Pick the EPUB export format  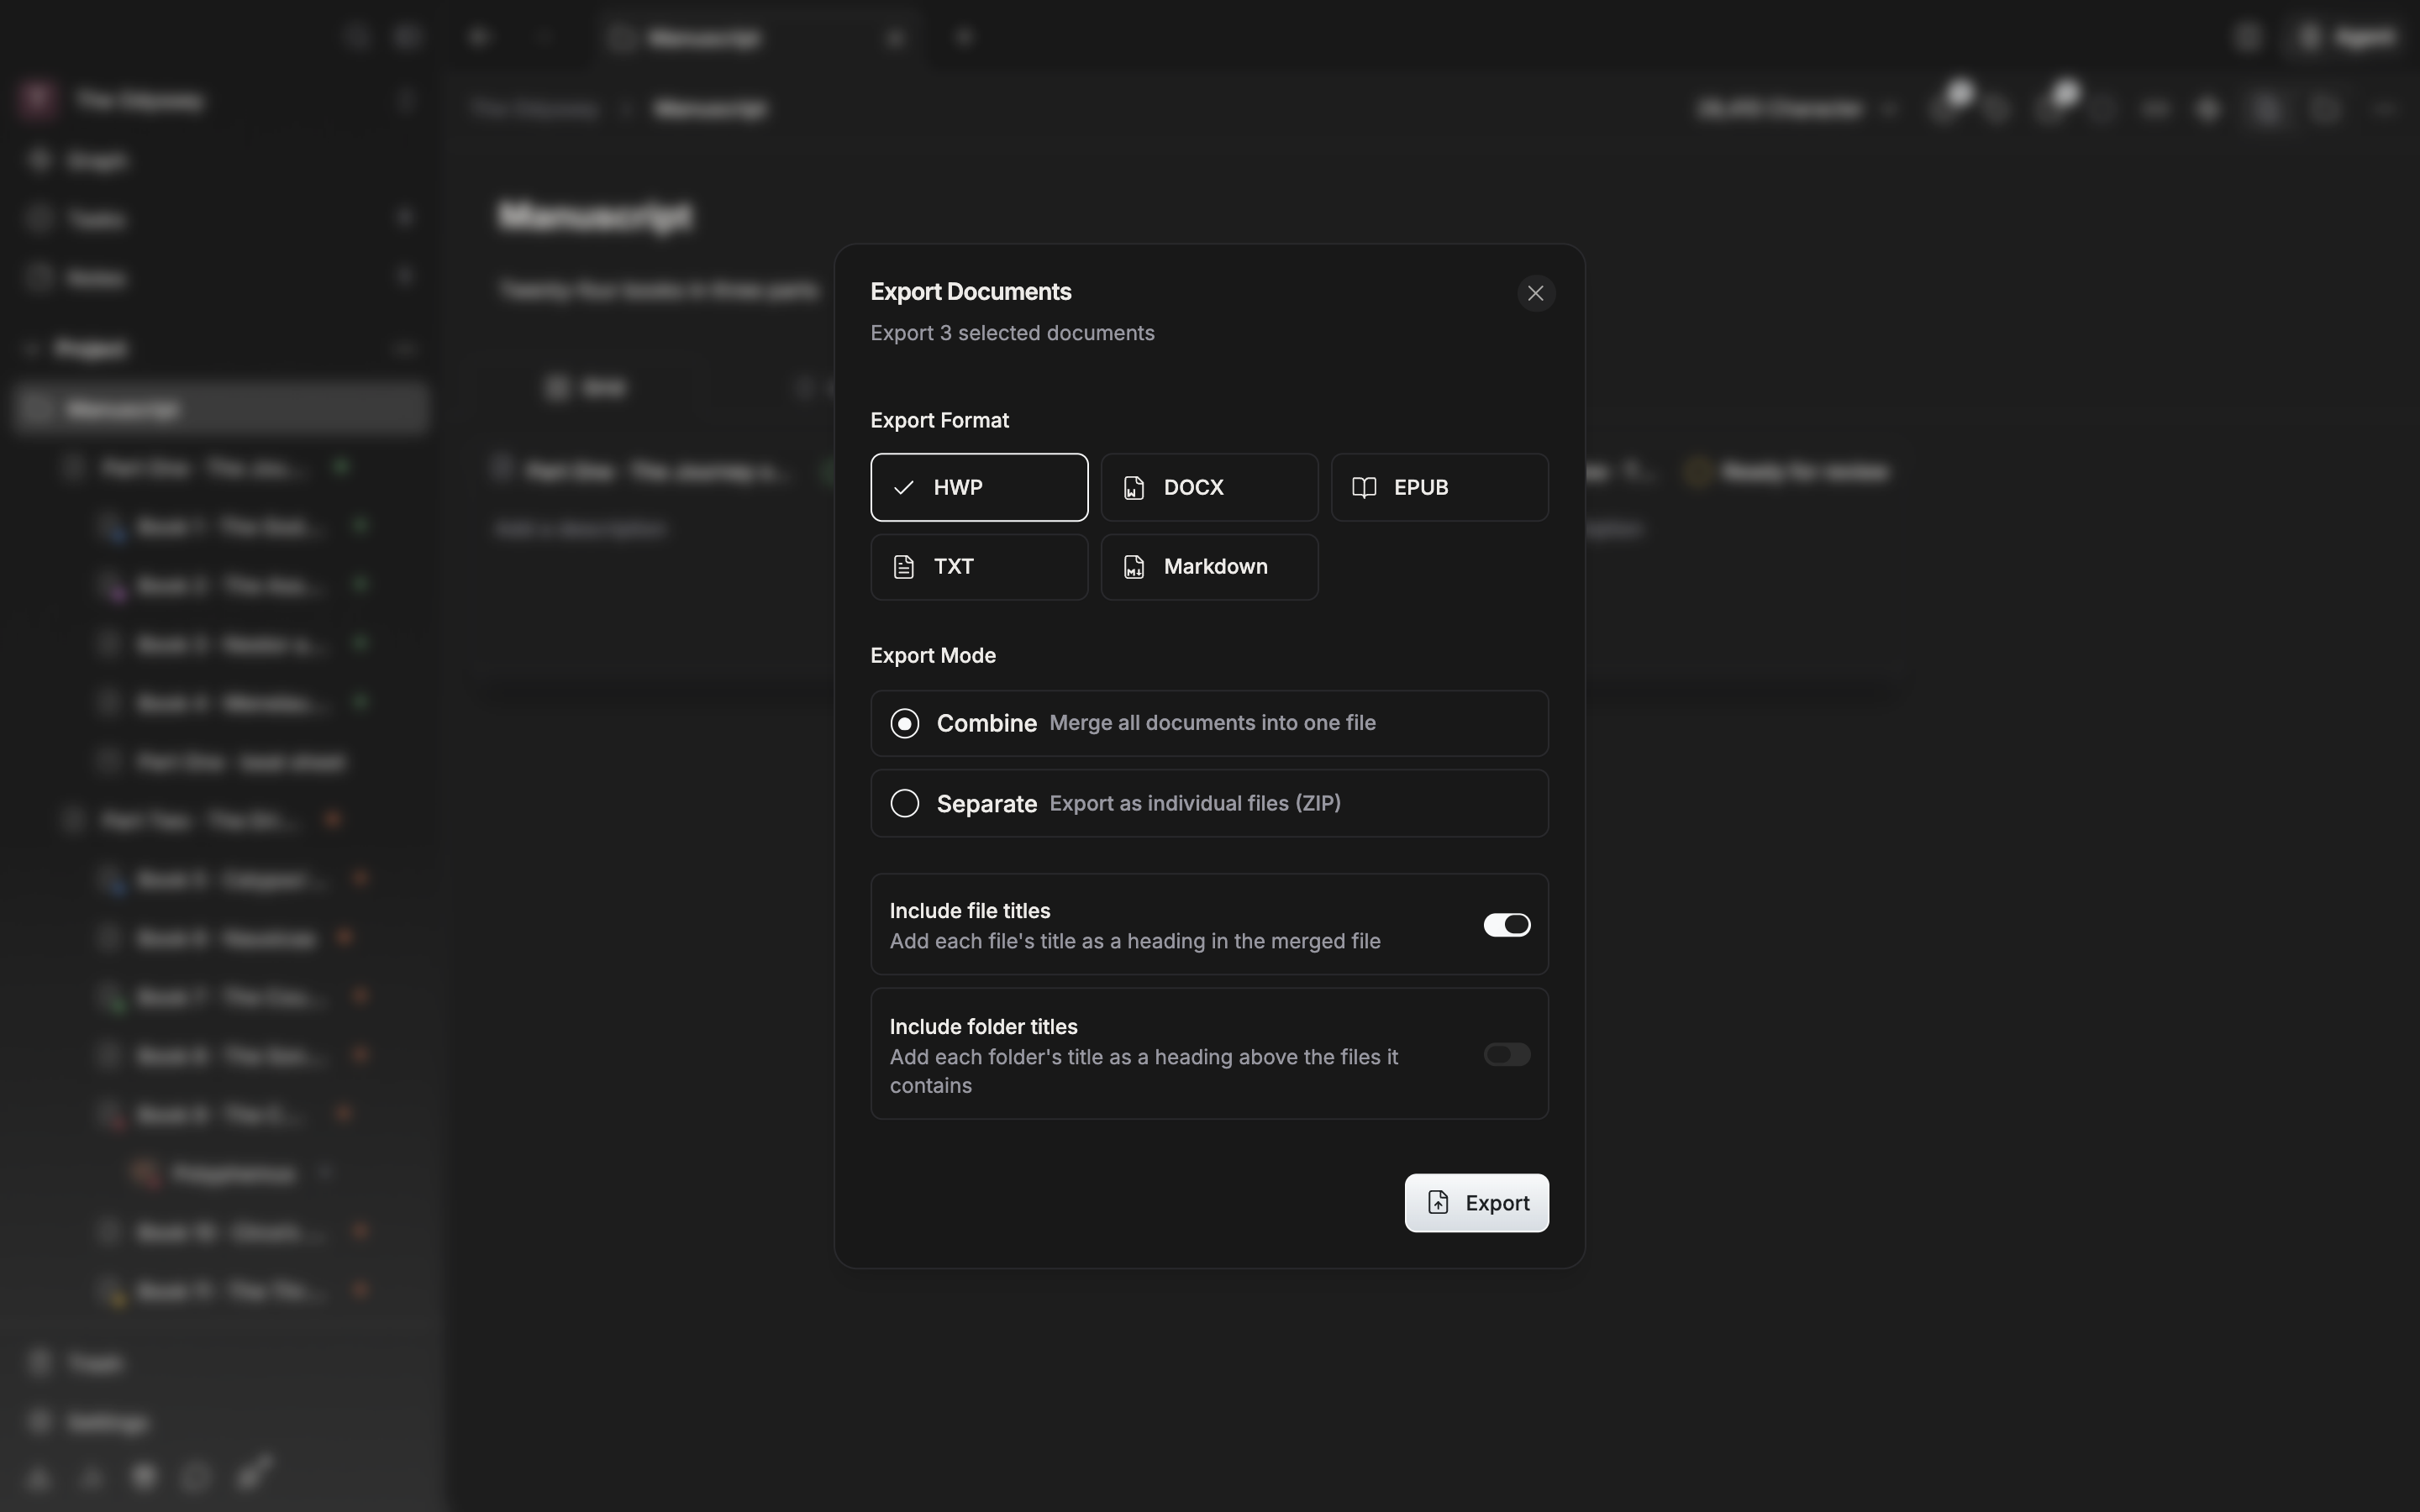pos(1439,487)
